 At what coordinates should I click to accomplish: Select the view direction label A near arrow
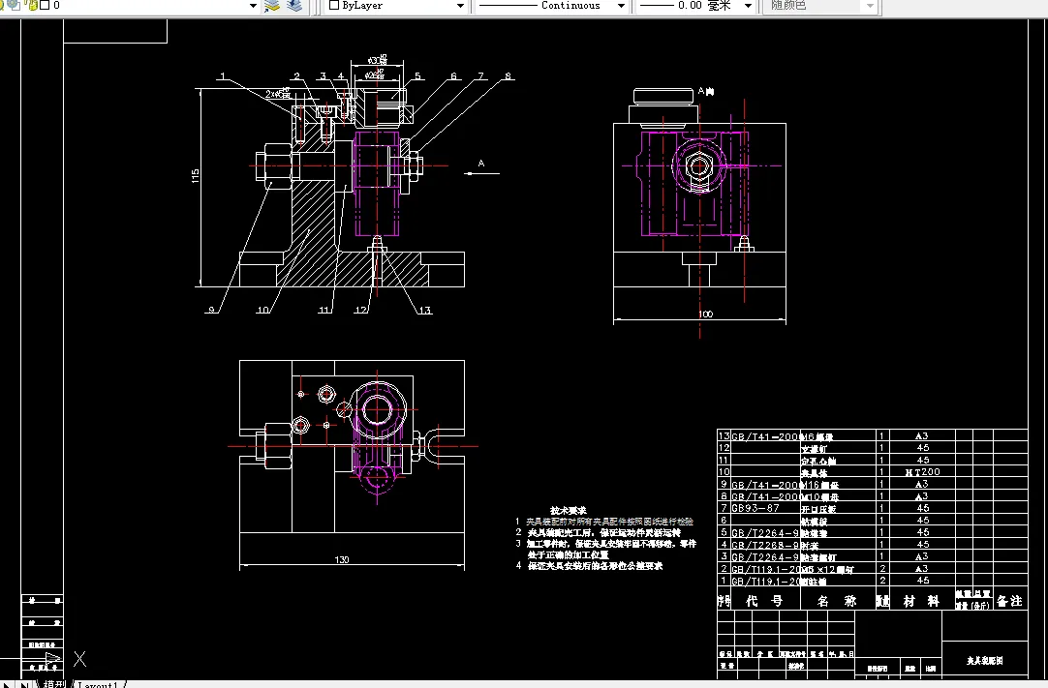pos(480,163)
